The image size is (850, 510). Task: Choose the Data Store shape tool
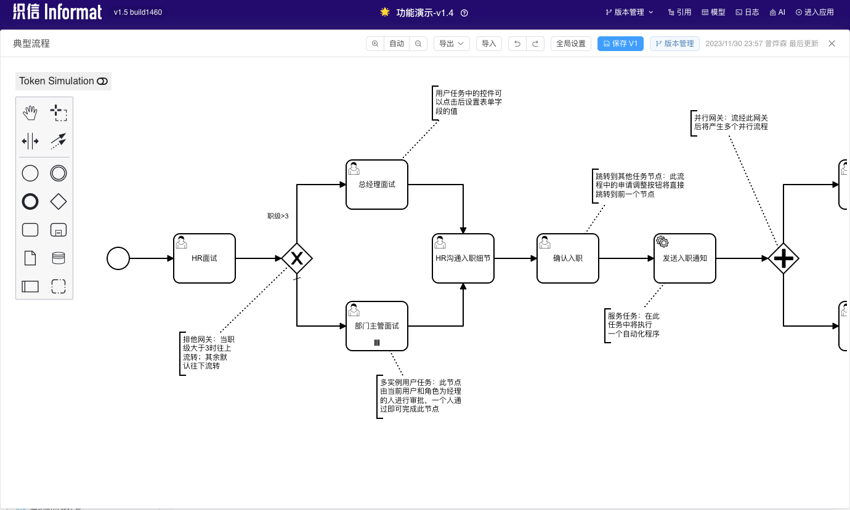point(58,258)
